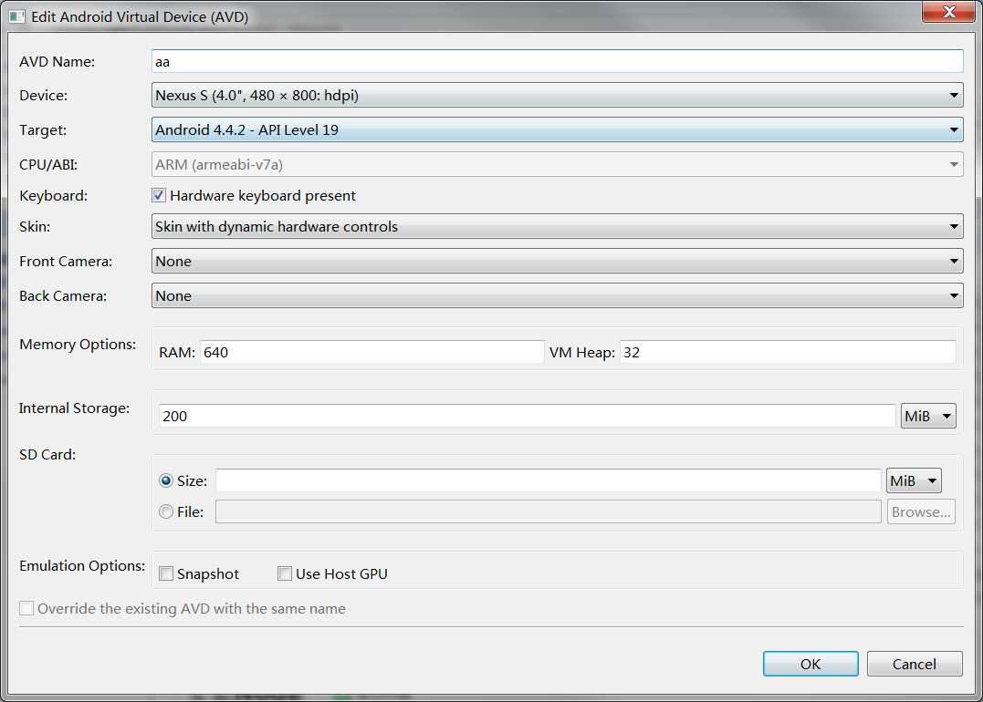Click the Memory Options label

click(78, 345)
